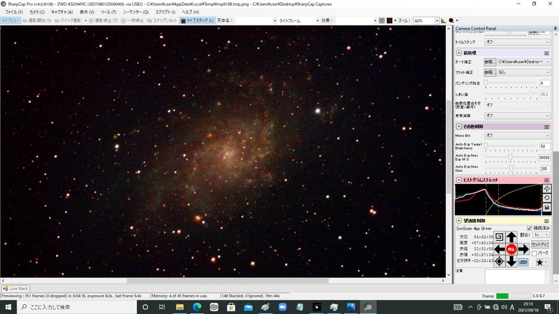The image size is (559, 314).
Task: Click the histogram icon in the top toolbar
Action: 443,20
